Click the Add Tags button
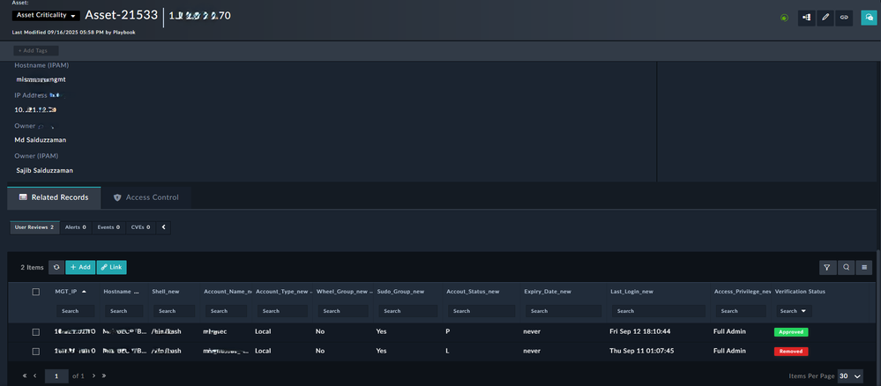Image resolution: width=881 pixels, height=386 pixels. (36, 51)
